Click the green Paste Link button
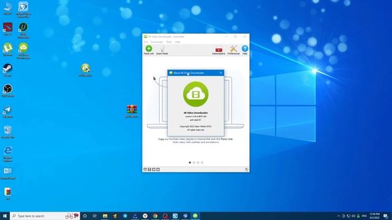 click(148, 50)
